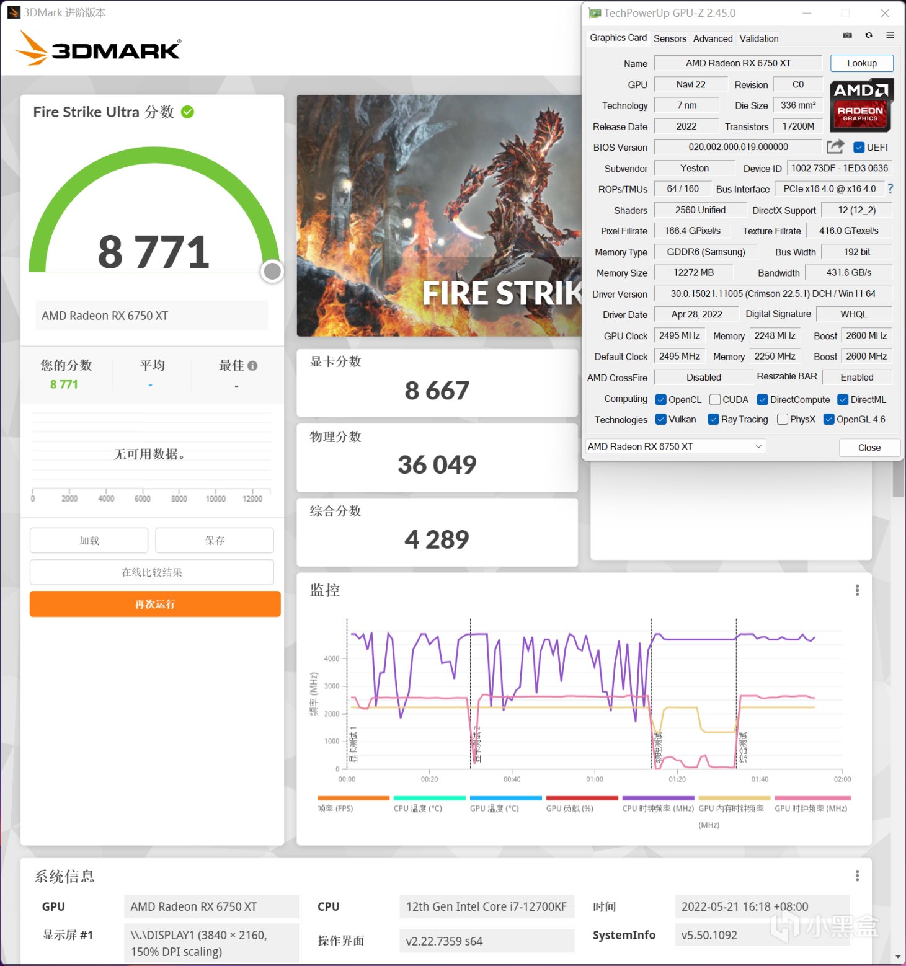Click the SystemInfo version v5.50.1092

(x=762, y=935)
